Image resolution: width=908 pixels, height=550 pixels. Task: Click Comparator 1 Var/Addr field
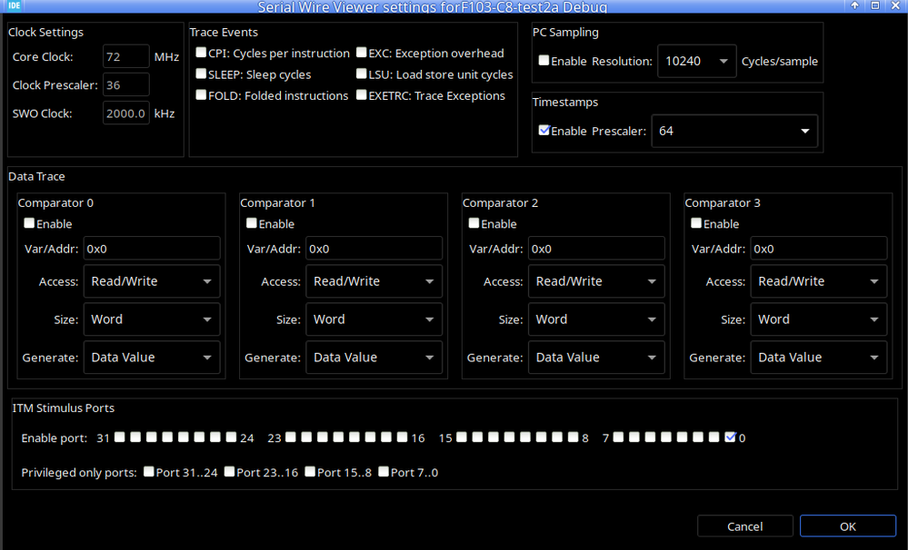374,249
